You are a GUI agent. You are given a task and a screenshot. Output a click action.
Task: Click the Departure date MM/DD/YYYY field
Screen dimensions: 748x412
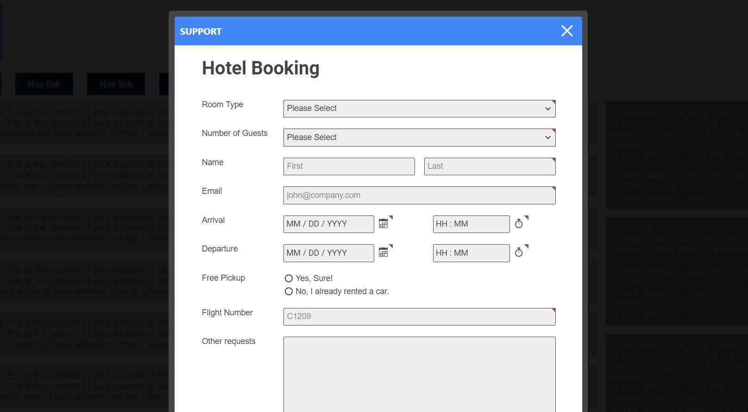(x=328, y=253)
